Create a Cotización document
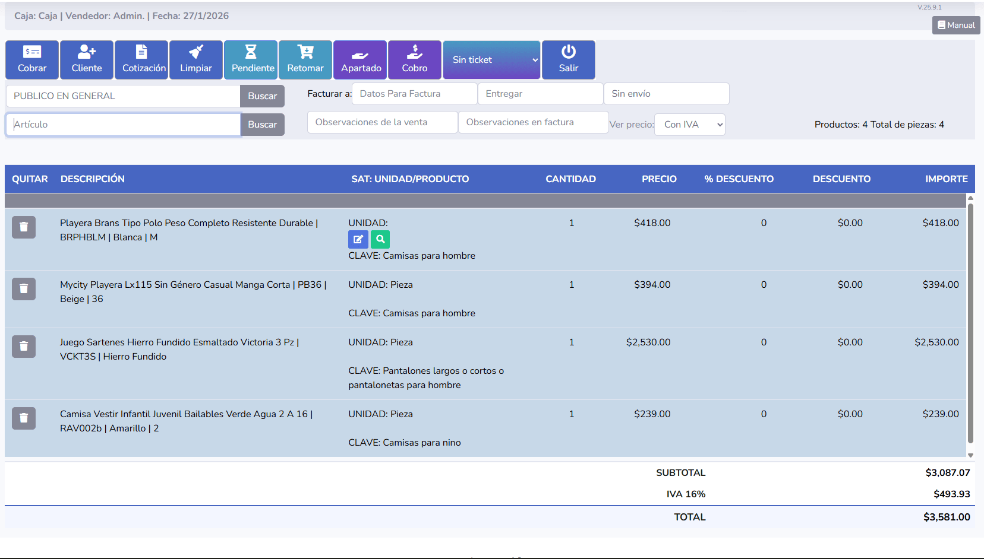Viewport: 984px width, 559px height. click(x=143, y=59)
